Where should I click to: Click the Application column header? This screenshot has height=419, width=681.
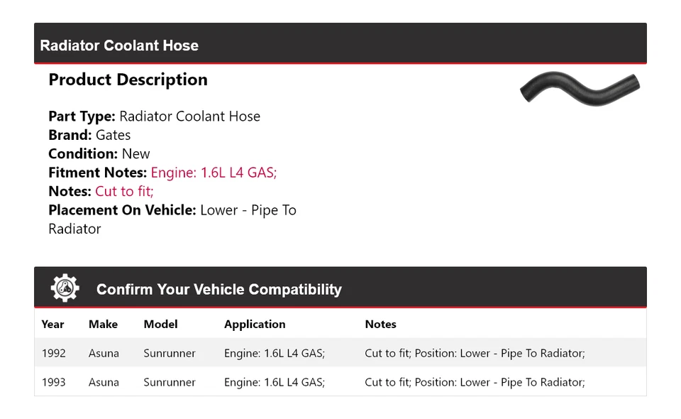point(255,324)
